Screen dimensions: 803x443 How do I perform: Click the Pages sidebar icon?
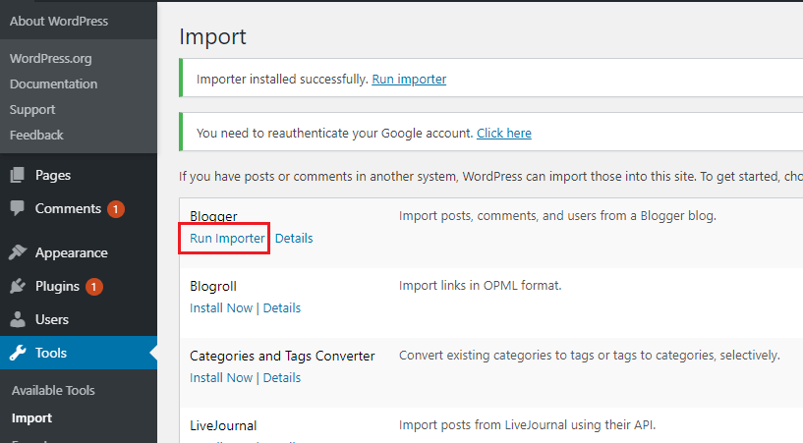click(x=18, y=176)
